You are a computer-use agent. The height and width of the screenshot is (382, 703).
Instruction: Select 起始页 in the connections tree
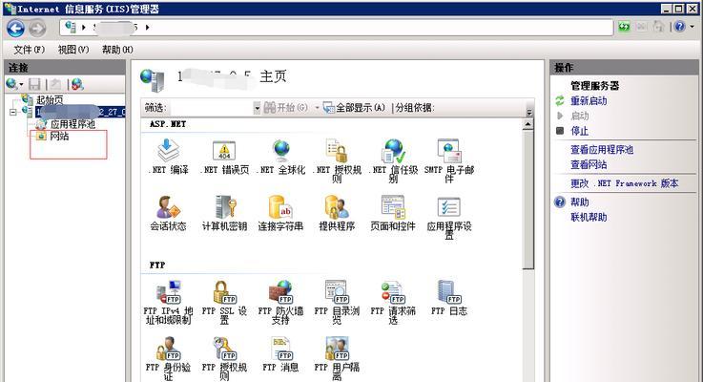(x=50, y=99)
